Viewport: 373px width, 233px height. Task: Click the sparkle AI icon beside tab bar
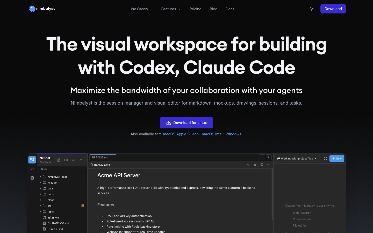pyautogui.click(x=269, y=157)
